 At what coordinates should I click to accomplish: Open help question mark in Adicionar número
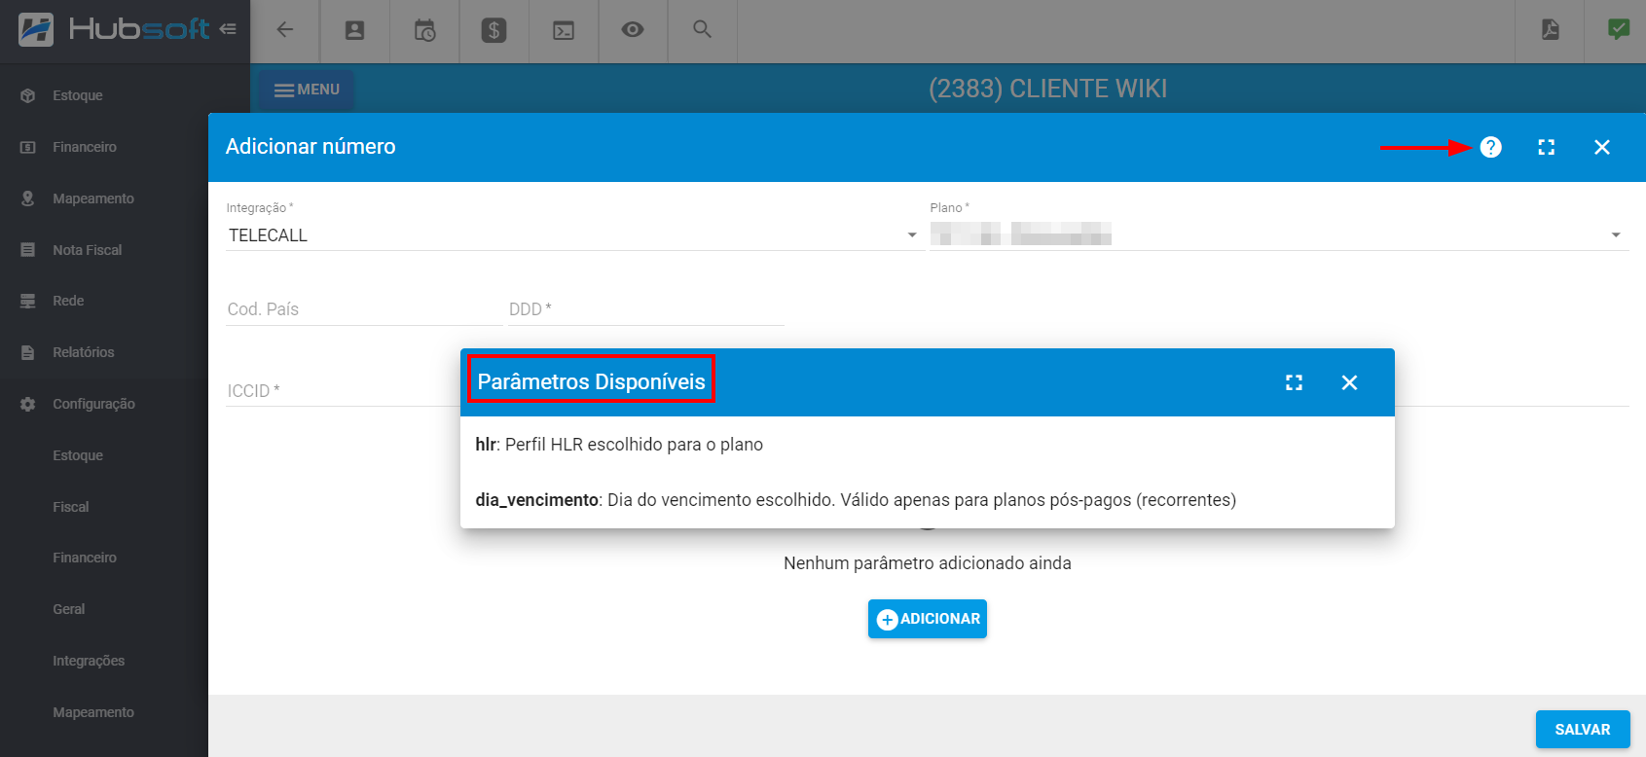[1491, 147]
